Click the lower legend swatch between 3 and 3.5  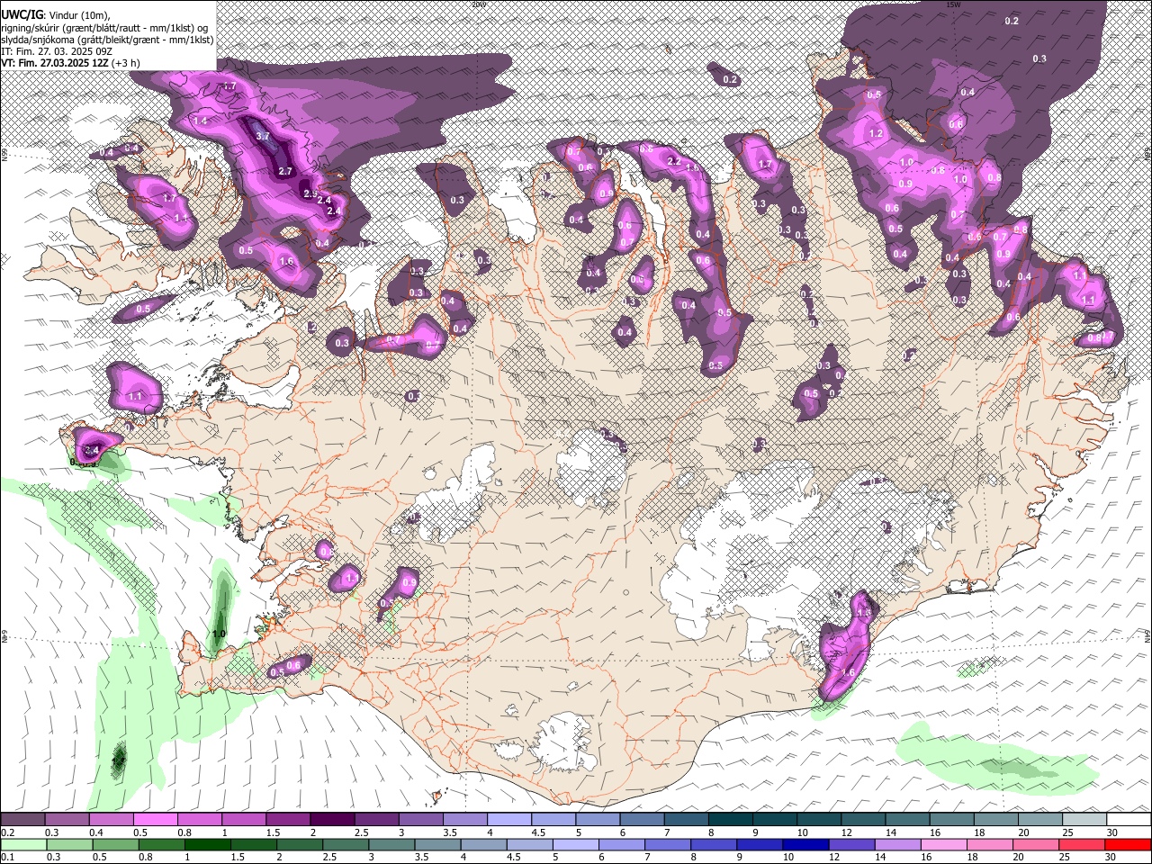pos(391,844)
